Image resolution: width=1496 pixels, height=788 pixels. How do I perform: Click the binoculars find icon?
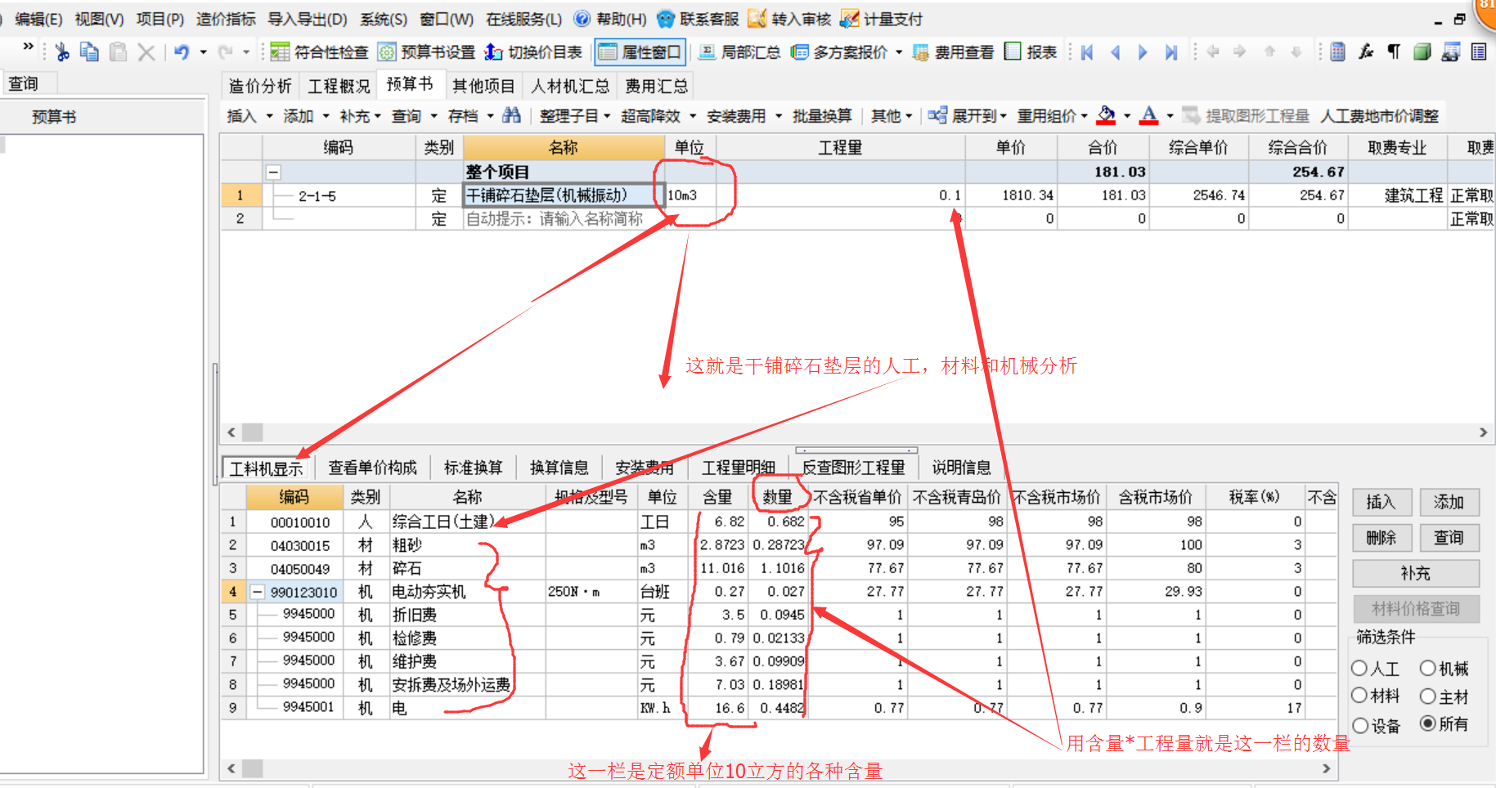[x=512, y=116]
